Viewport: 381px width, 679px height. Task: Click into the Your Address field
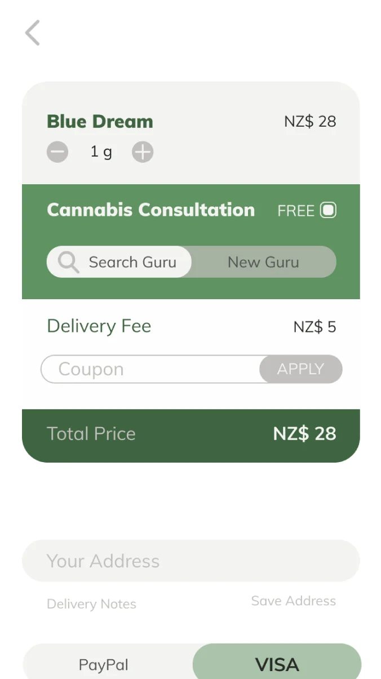[x=191, y=561]
